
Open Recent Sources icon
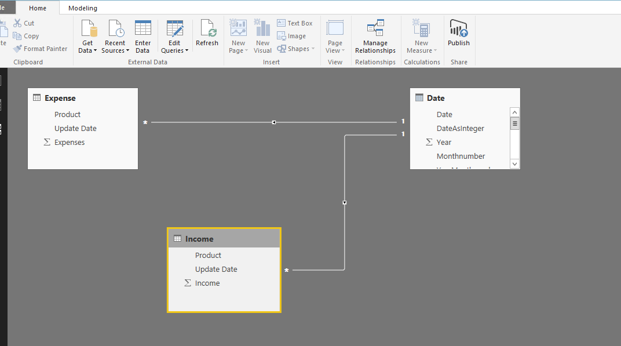point(116,28)
